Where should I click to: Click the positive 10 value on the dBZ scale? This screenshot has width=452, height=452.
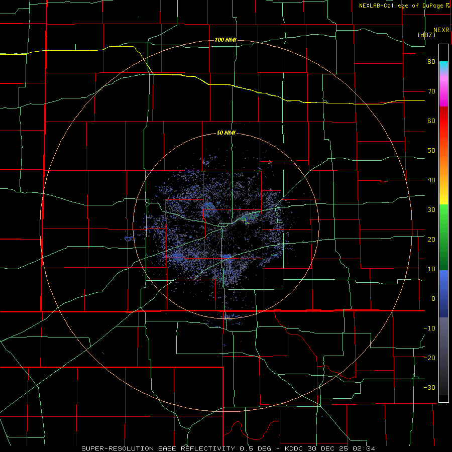(x=431, y=269)
